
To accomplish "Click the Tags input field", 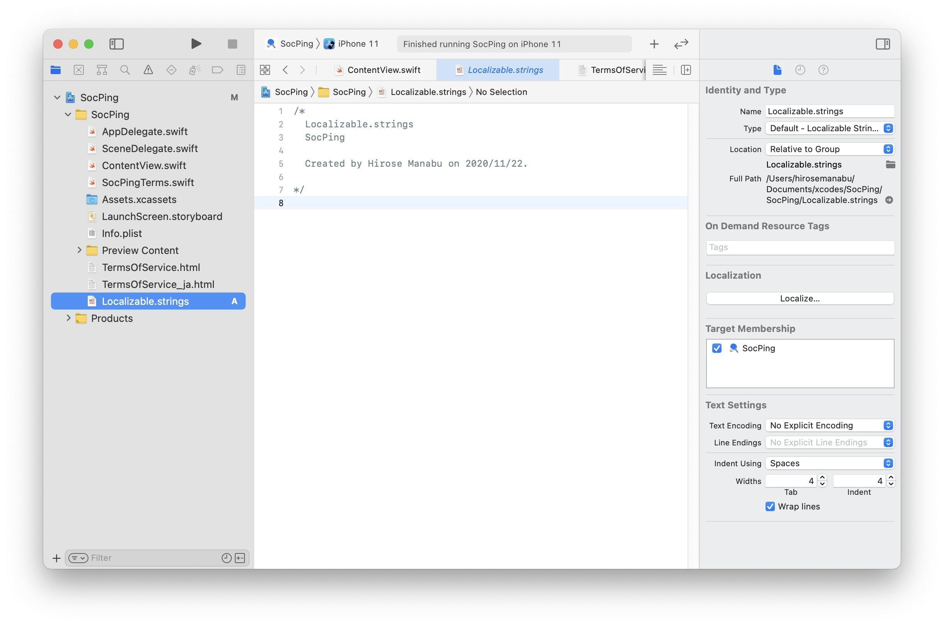I will [800, 247].
